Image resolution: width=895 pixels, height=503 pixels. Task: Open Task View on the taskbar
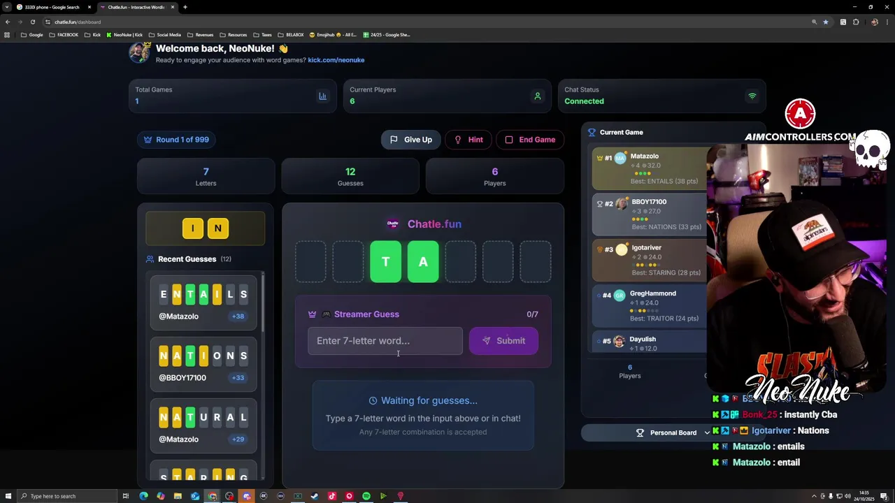coord(126,496)
